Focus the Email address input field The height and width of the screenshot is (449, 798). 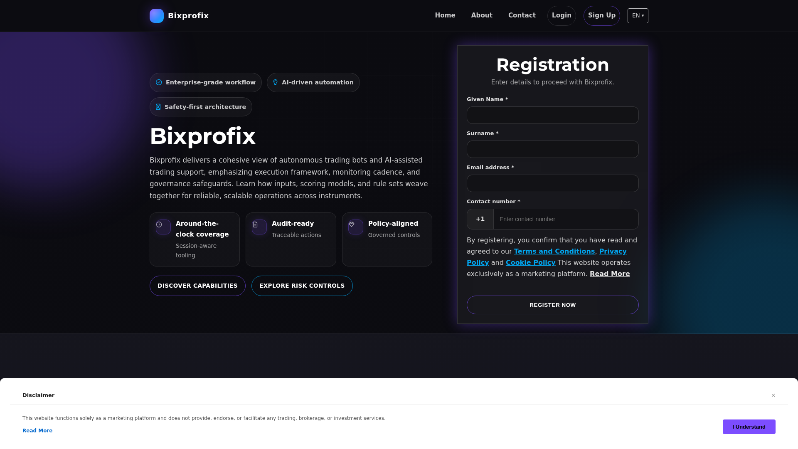(553, 183)
